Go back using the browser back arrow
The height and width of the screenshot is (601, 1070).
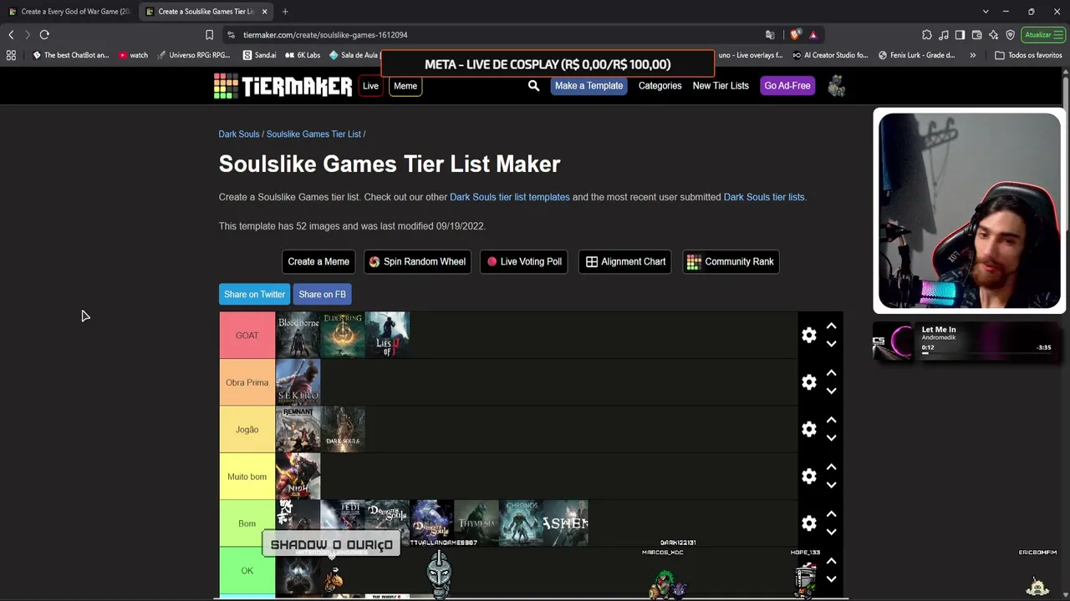11,35
